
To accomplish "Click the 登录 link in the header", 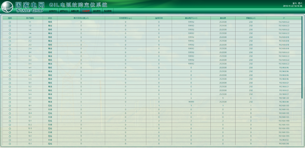I will coord(294,3).
